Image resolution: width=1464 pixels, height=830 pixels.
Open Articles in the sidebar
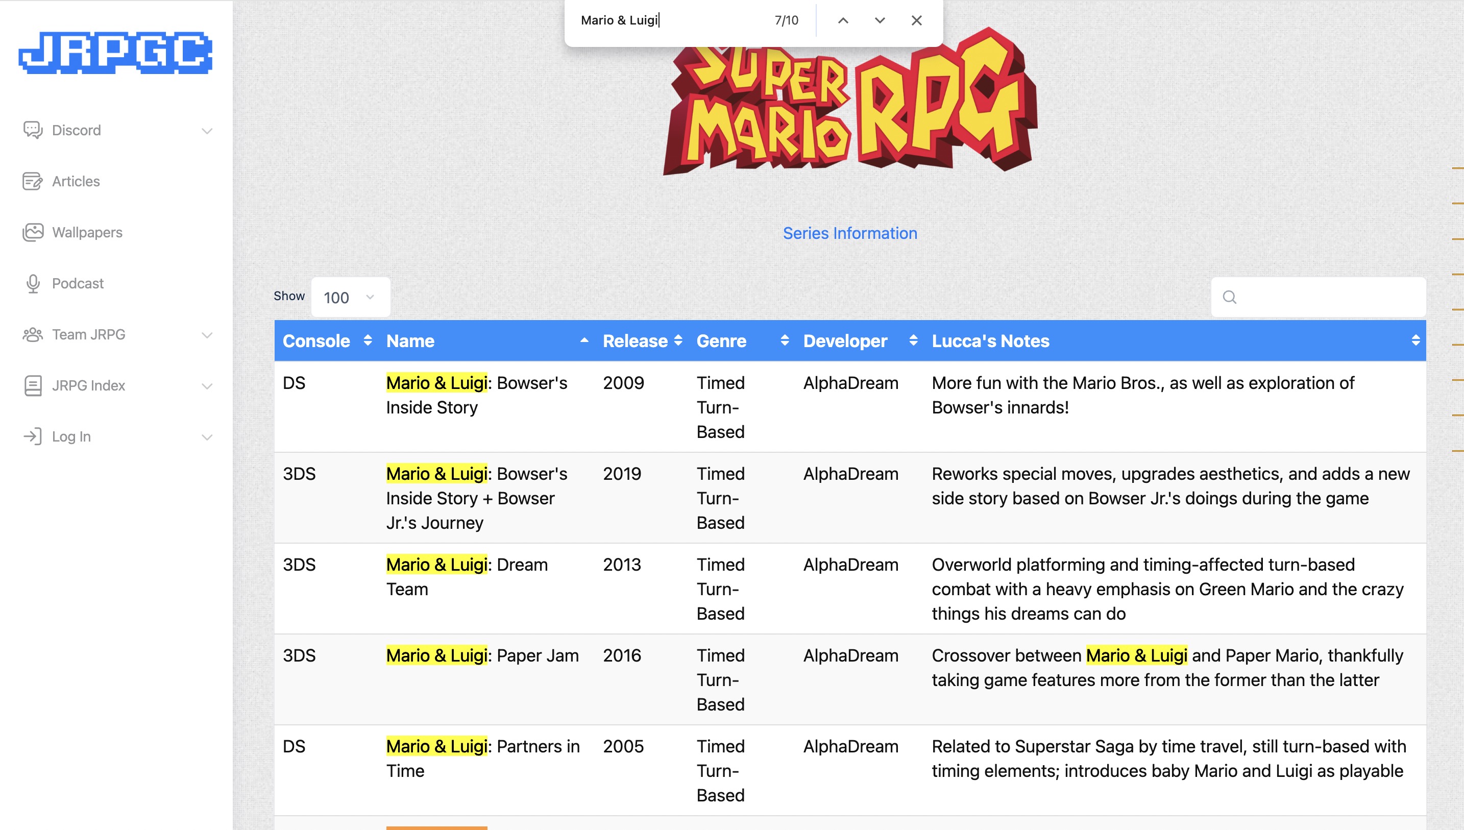76,181
